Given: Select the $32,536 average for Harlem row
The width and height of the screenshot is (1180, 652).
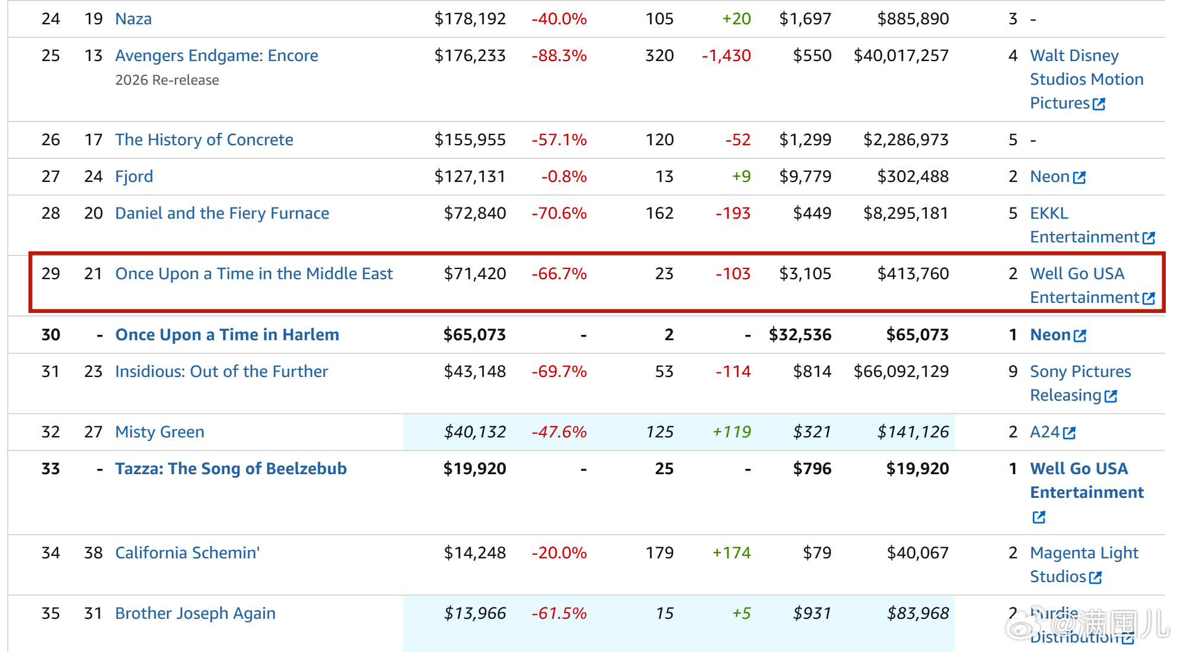Looking at the screenshot, I should 800,335.
